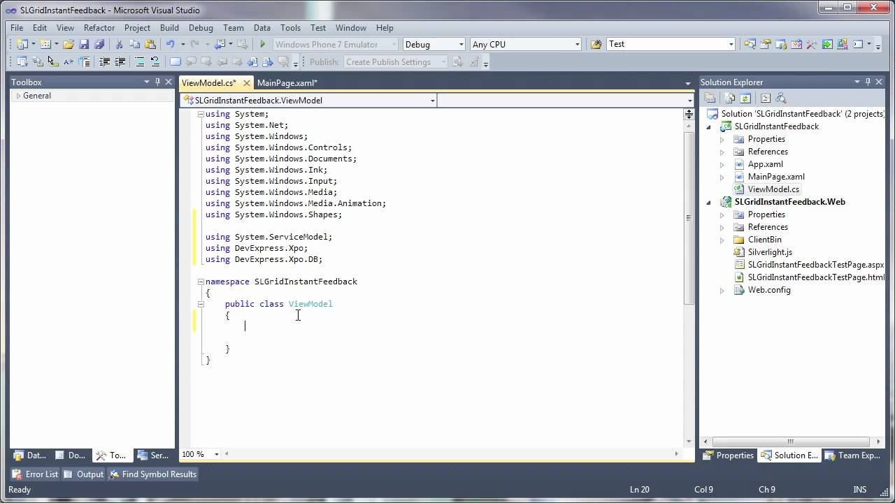Screen dimensions: 895x503
Task: Click the Add New Item toolbar icon
Action: coord(45,44)
